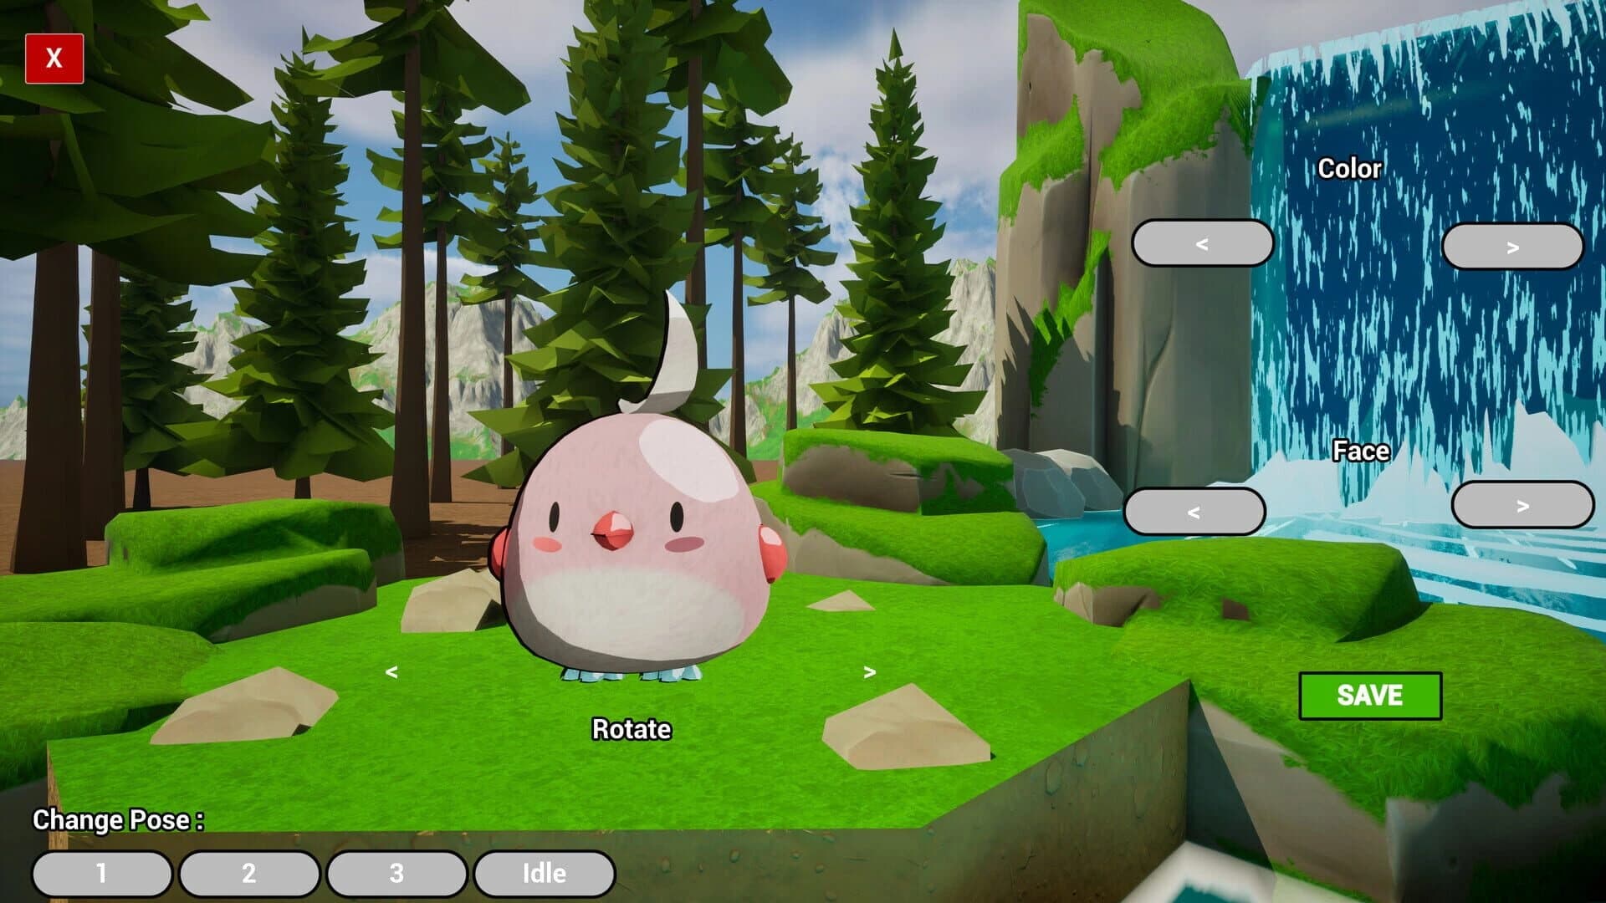1606x903 pixels.
Task: Click the Color section label
Action: point(1348,168)
